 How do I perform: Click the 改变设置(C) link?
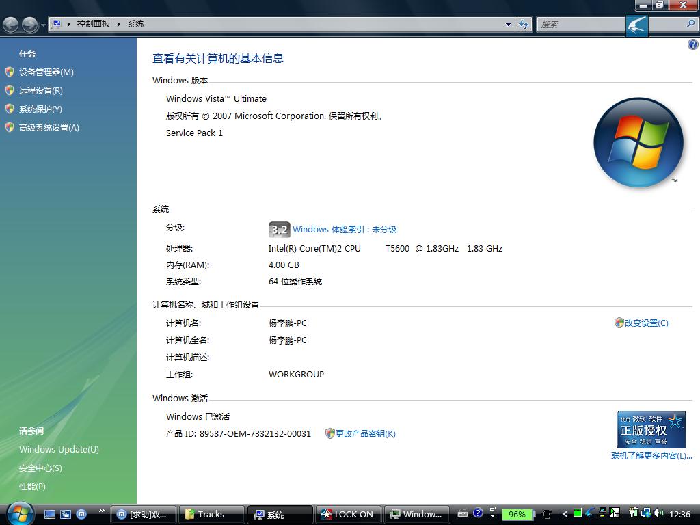646,323
